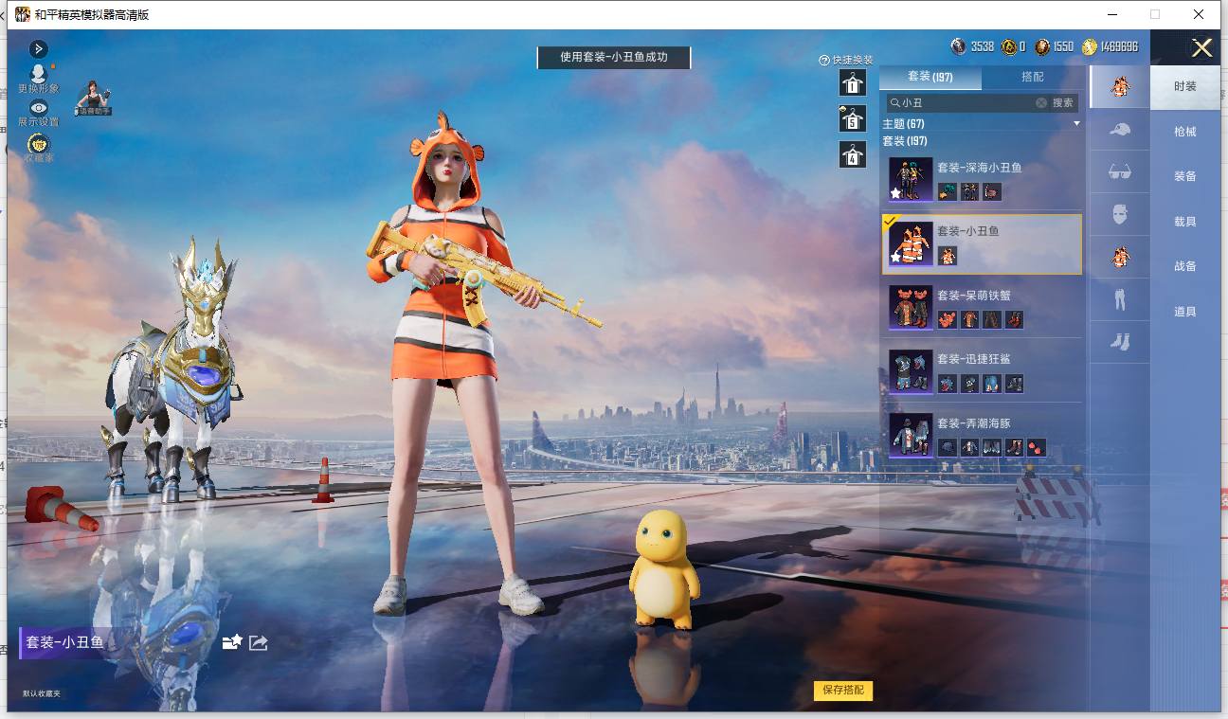Viewport: 1228px width, 719px height.
Task: Open 展示设置 eye display settings
Action: 38,108
